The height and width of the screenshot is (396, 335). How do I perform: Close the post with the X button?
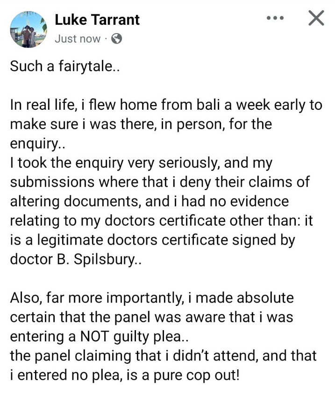point(316,18)
